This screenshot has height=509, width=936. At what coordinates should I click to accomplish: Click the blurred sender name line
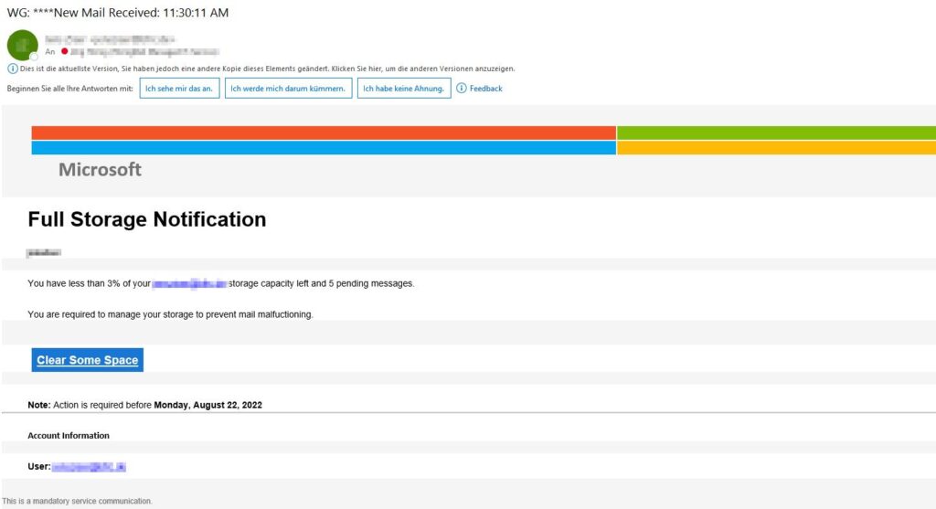110,39
